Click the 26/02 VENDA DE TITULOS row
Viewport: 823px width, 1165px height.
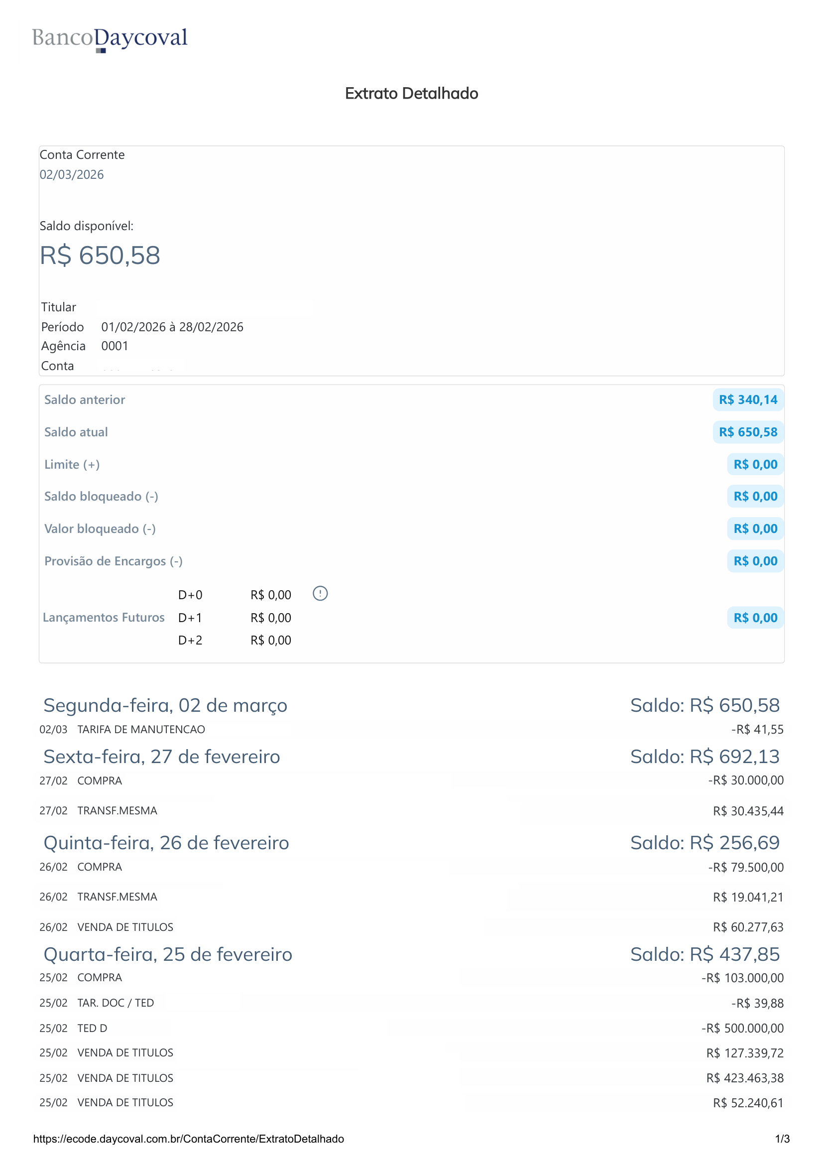tap(411, 927)
